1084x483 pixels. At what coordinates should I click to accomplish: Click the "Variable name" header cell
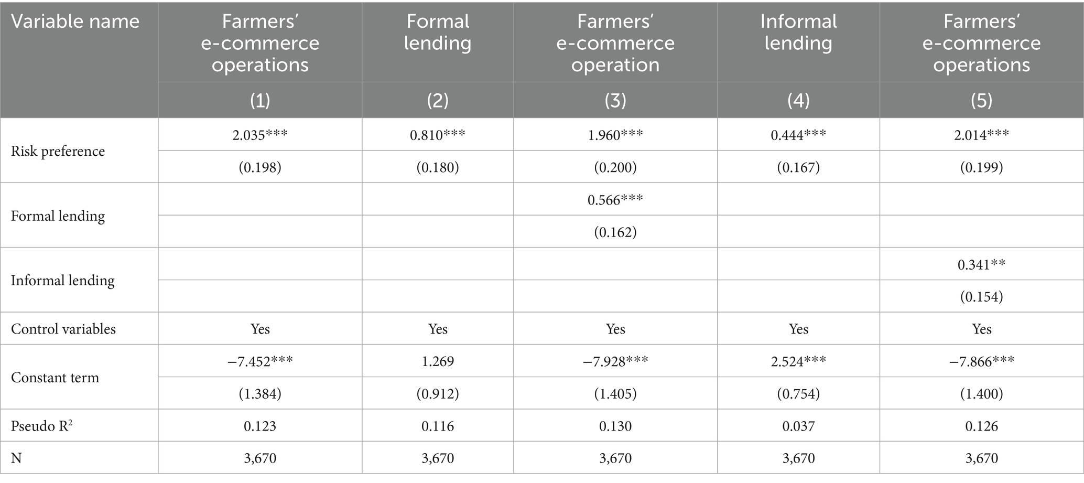[x=75, y=22]
